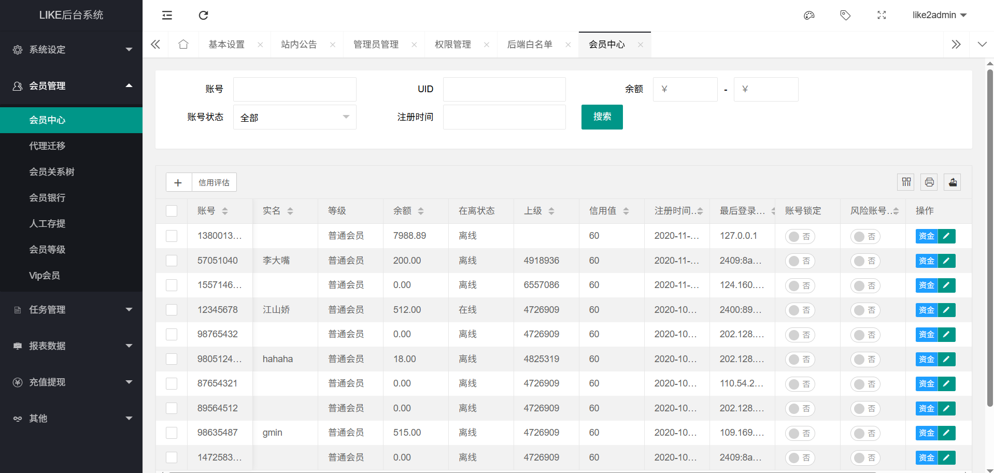Collapse 会员管理 sidebar menu
994x473 pixels.
pos(71,85)
